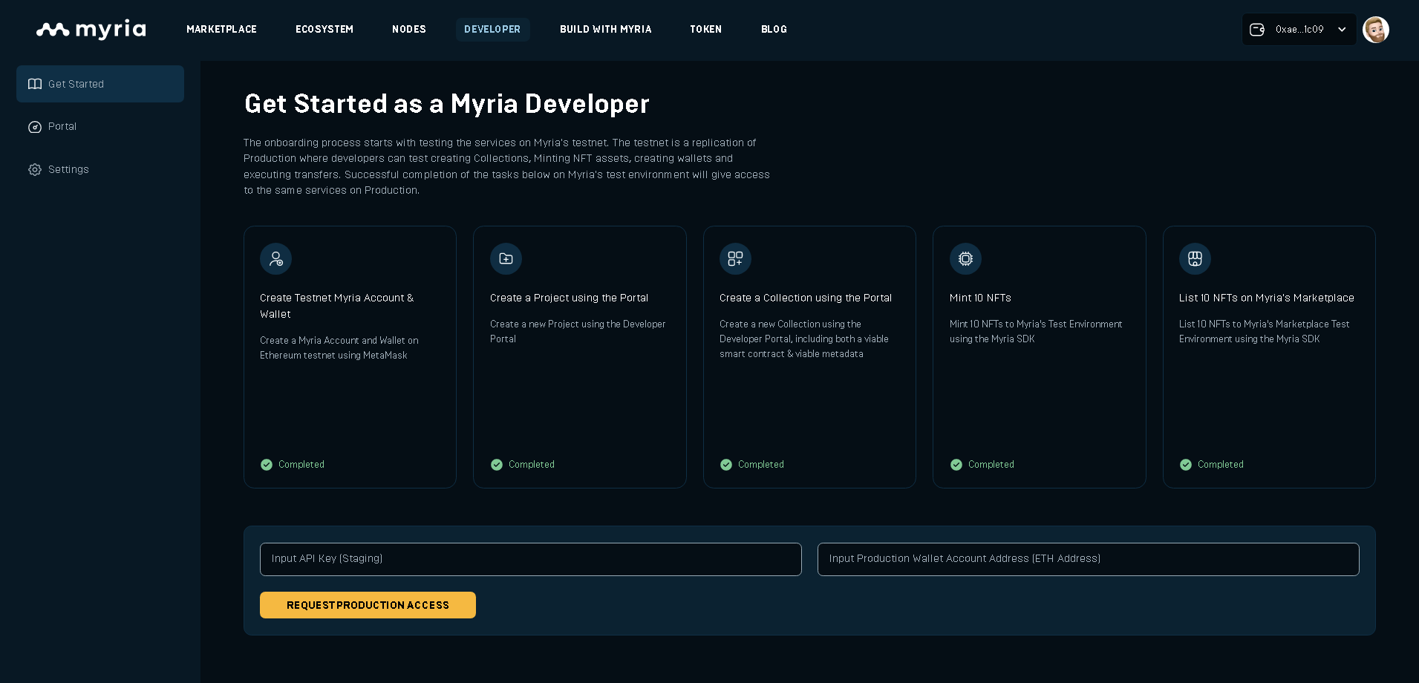The image size is (1419, 683).
Task: Click the wallet icon in header
Action: [1257, 30]
